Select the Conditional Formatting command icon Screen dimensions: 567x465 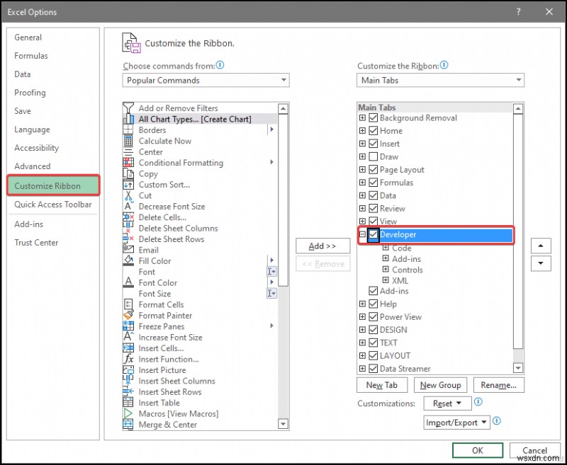[x=130, y=163]
